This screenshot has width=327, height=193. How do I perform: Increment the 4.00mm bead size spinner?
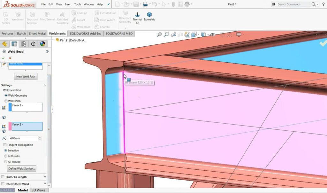point(40,137)
